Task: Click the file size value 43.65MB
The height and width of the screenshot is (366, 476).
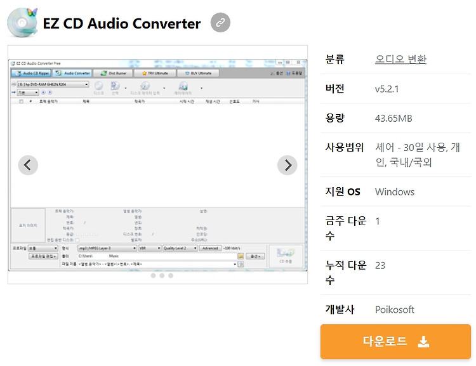Action: point(393,118)
